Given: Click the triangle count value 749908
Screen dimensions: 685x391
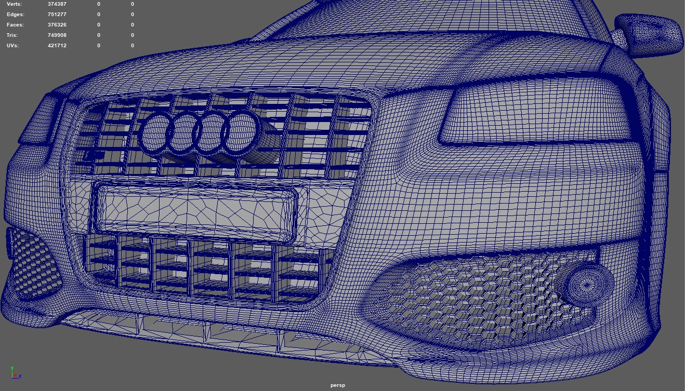Looking at the screenshot, I should pos(57,35).
